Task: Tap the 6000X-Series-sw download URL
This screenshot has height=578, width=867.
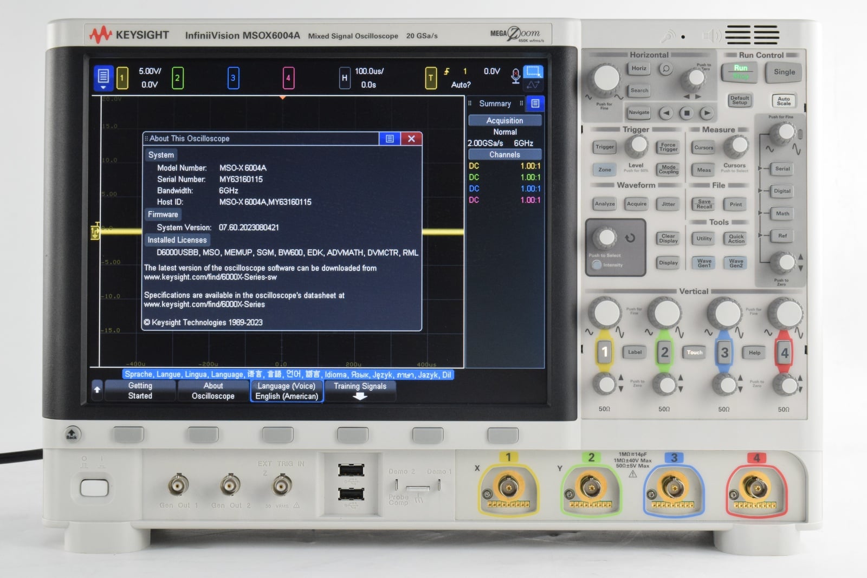Action: (x=210, y=277)
